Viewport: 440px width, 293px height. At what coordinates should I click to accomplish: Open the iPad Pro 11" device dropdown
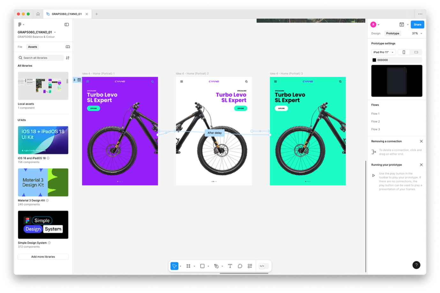tap(383, 52)
